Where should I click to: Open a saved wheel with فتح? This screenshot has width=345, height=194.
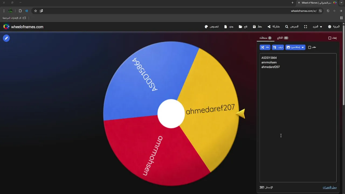point(243,27)
